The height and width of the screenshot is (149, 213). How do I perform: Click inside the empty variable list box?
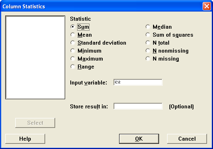pos(35,57)
